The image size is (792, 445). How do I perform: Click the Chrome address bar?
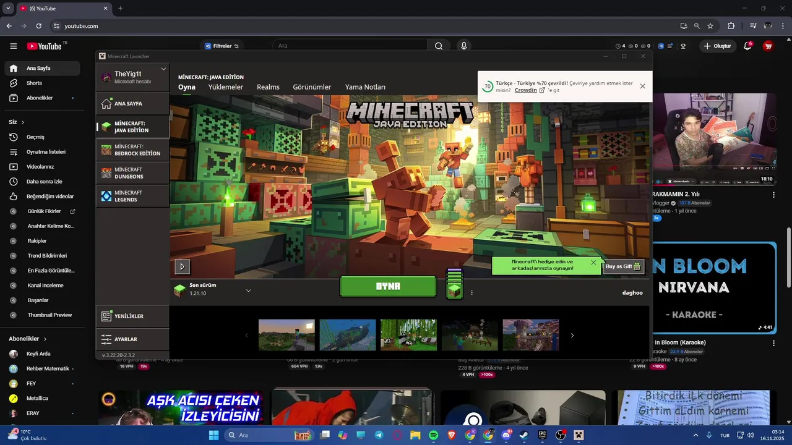[x=365, y=26]
